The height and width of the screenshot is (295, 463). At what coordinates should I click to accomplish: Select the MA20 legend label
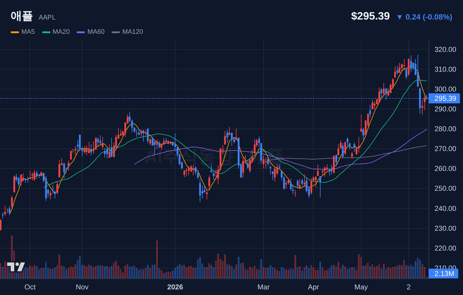click(x=61, y=32)
